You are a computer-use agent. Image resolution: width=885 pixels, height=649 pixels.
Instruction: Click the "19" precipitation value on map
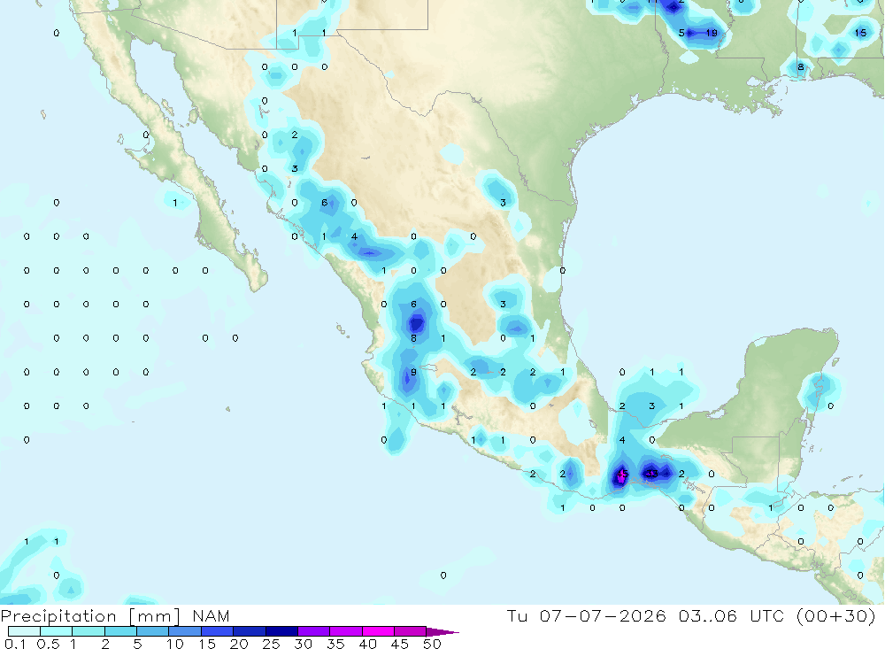coord(712,33)
